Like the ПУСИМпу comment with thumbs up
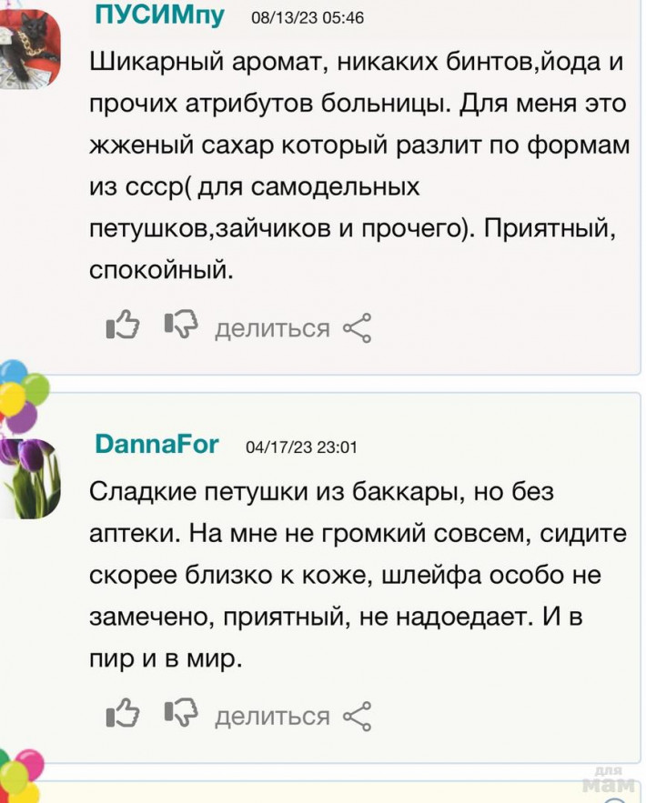 tap(121, 326)
